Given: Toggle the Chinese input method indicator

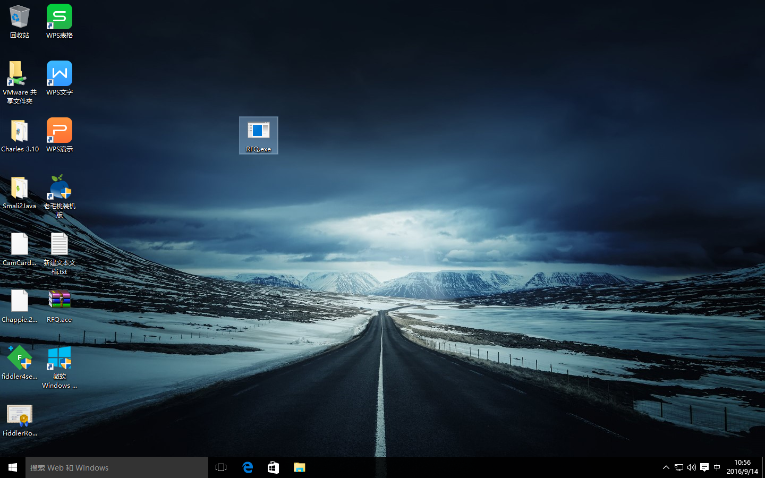Looking at the screenshot, I should [717, 467].
